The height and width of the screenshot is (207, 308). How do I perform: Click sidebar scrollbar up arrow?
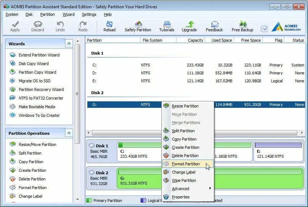(x=78, y=41)
